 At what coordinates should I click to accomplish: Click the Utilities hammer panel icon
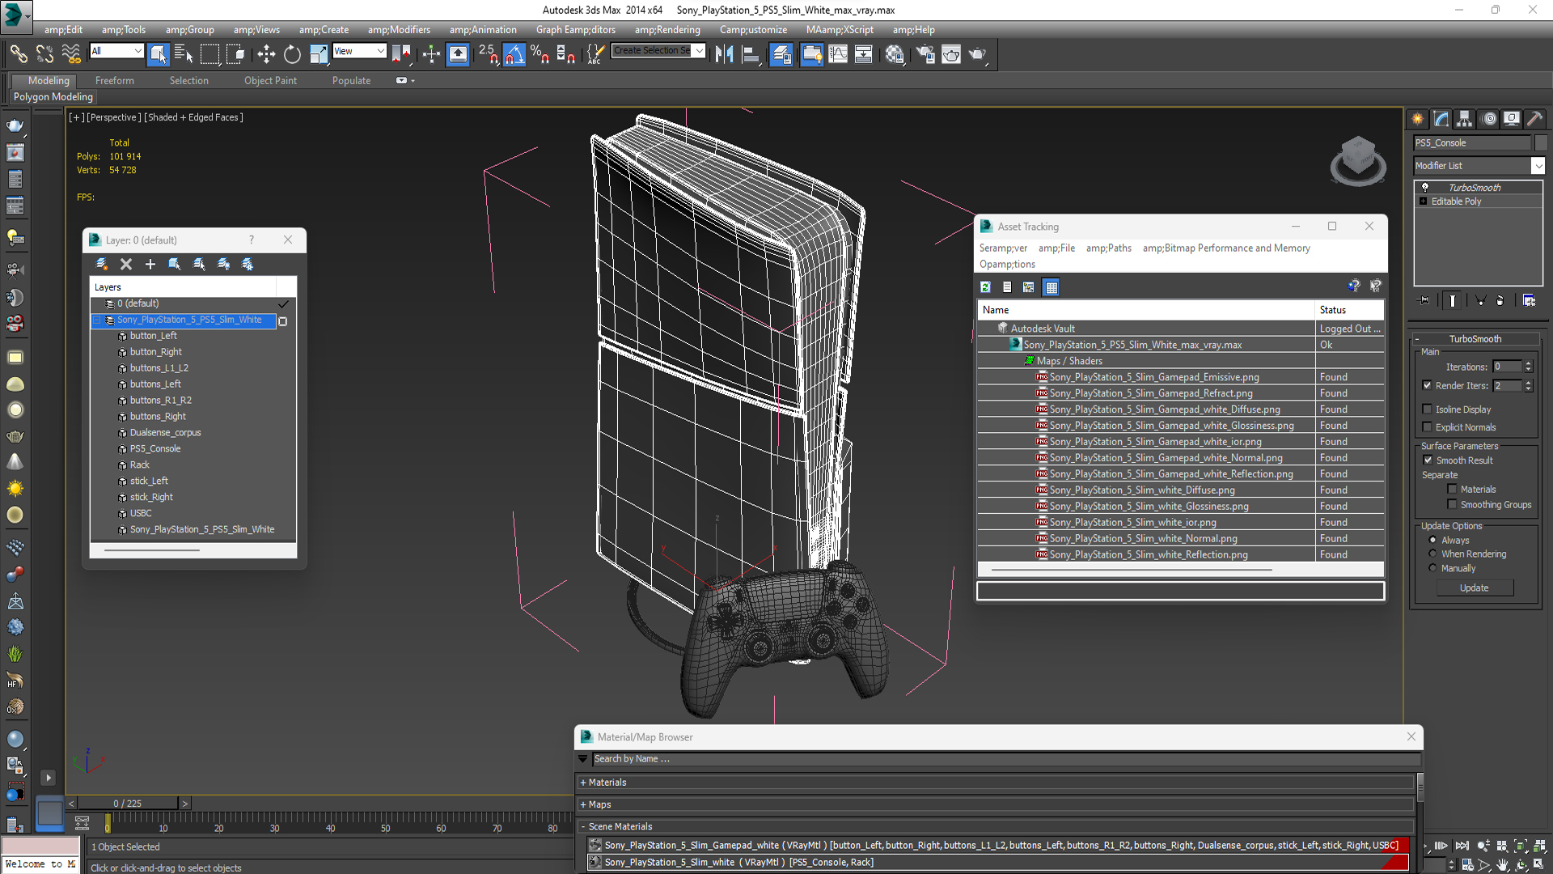1534,119
